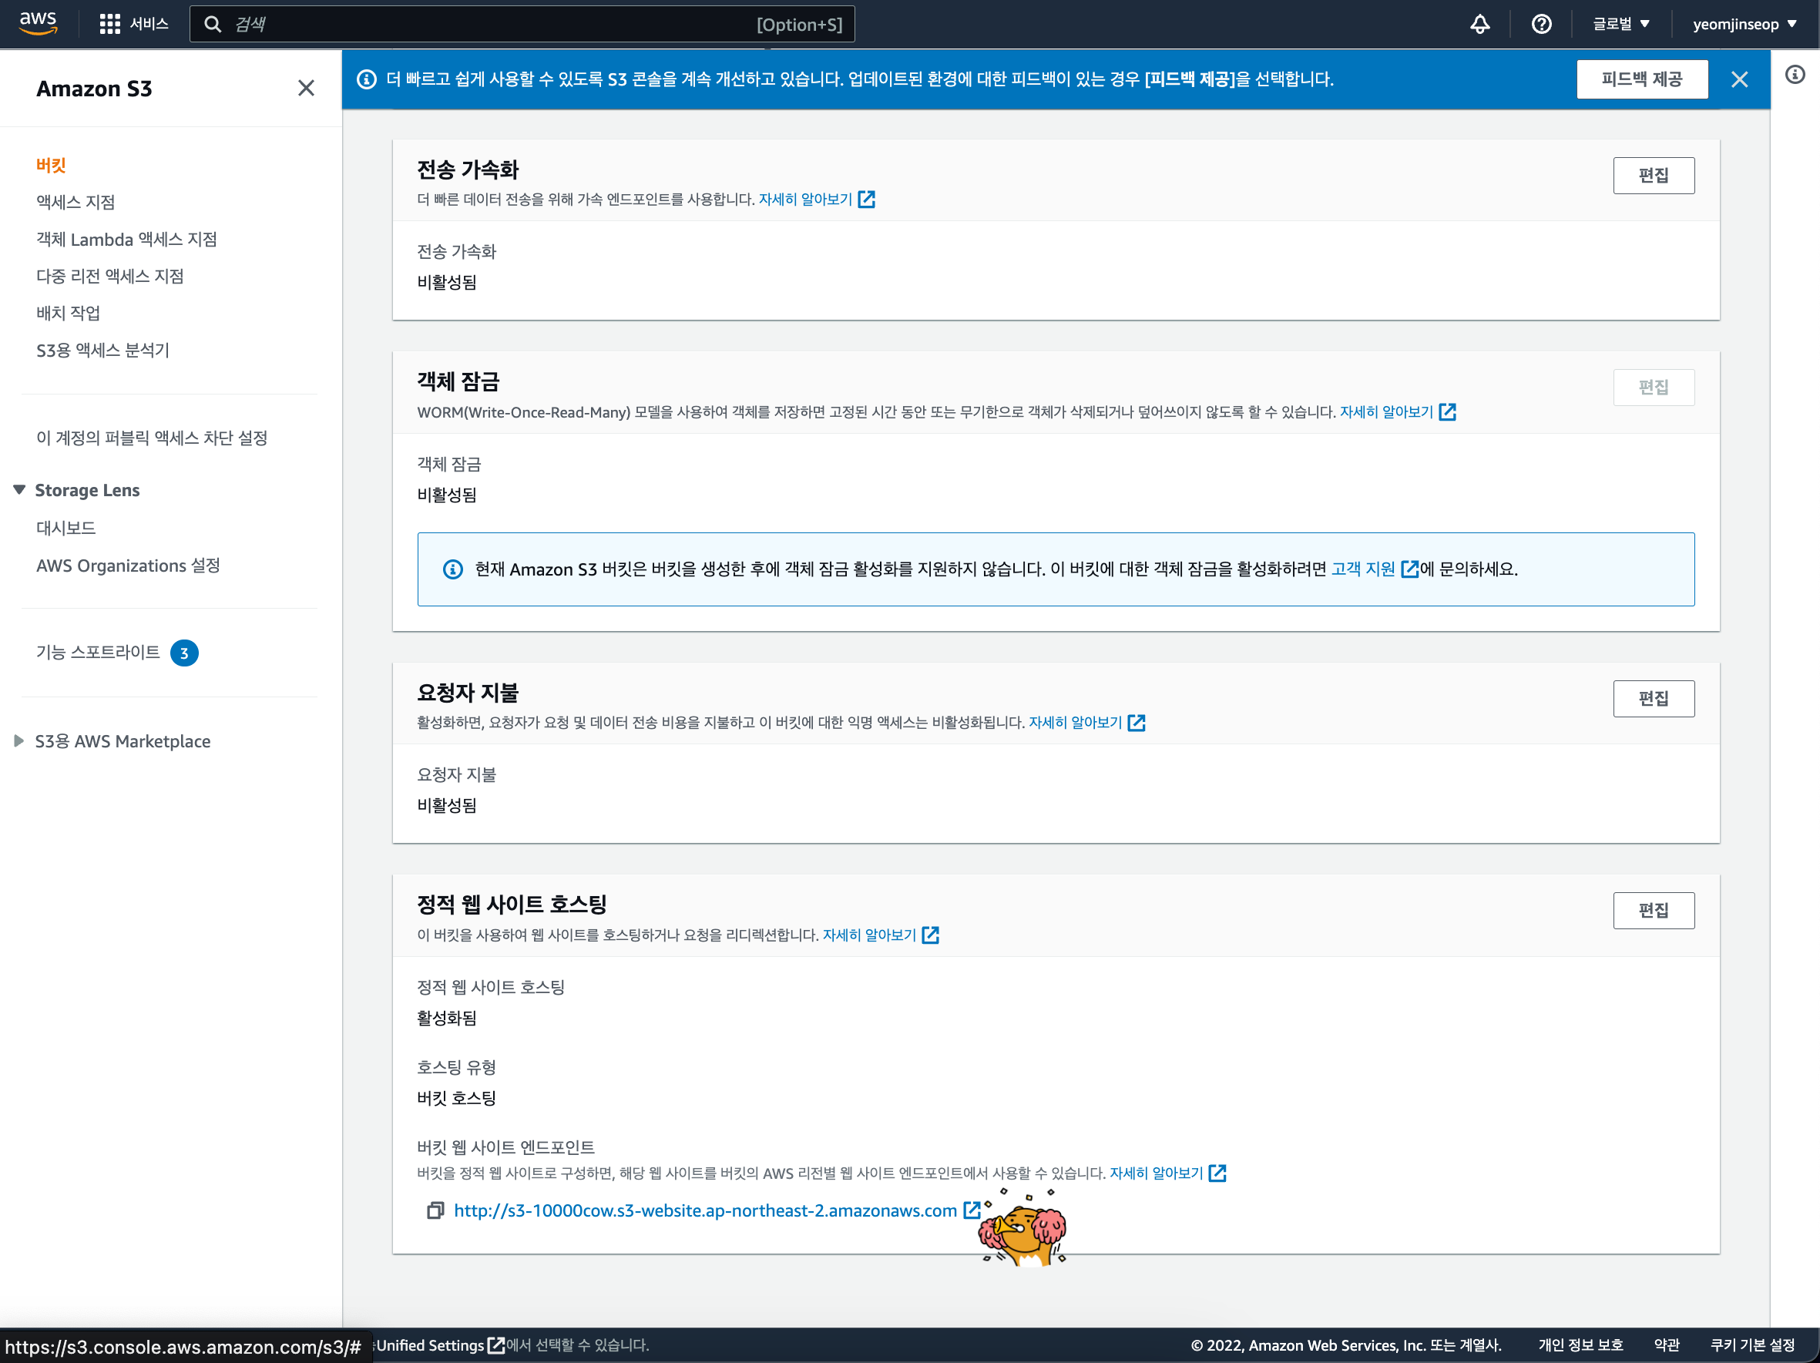Open 액세스 지점 in the sidebar

(76, 203)
